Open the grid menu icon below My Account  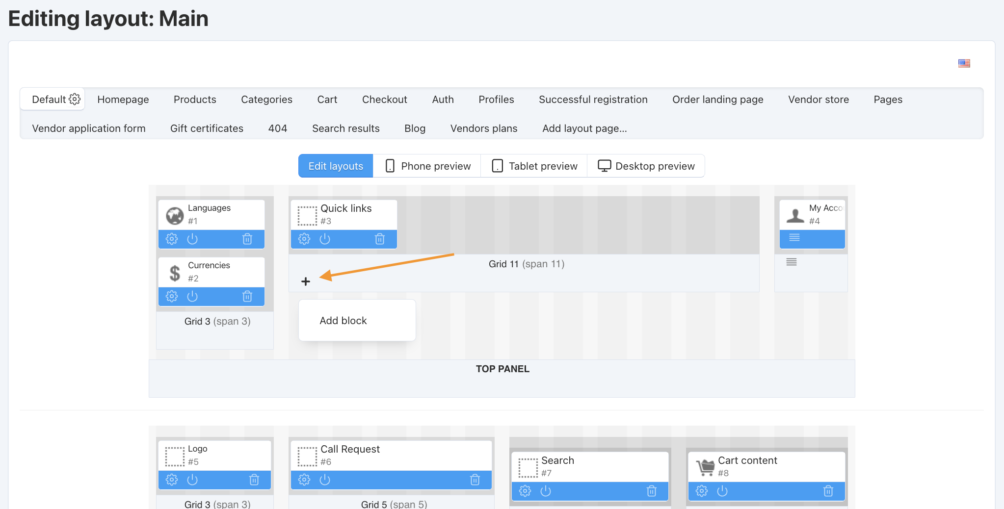792,262
